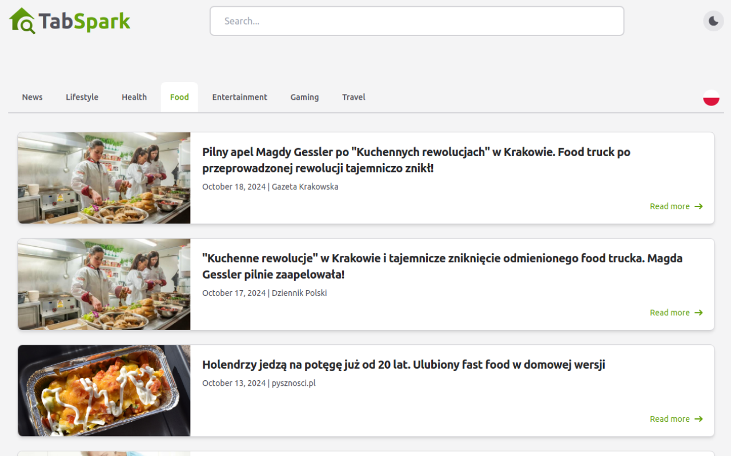Click the Polish flag language icon
Screen dimensions: 731x456
tap(711, 97)
